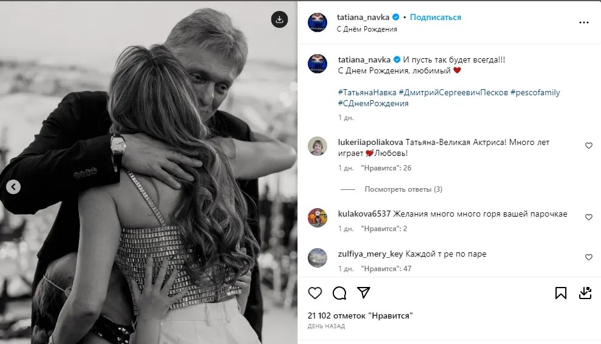Click the download icon beside the bookmark

(585, 293)
